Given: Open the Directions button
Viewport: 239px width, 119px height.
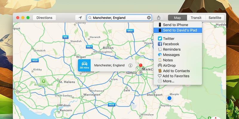Looking at the screenshot, I should pos(44,18).
